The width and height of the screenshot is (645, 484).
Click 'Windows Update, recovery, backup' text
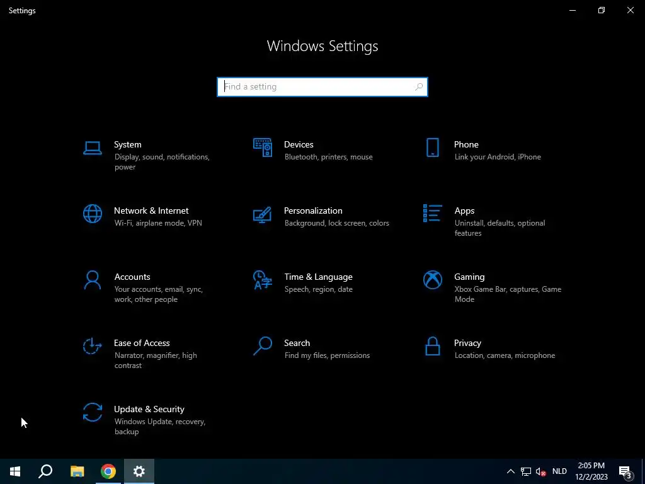159,427
